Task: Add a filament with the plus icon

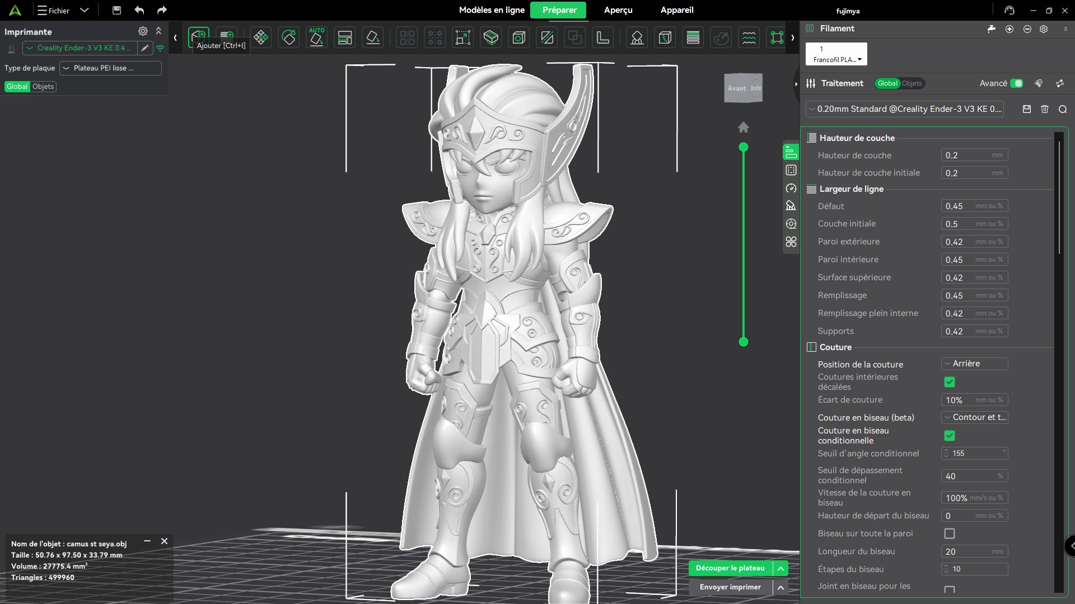Action: pos(1009,29)
